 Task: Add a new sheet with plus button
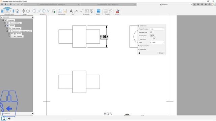[x=9, y=118]
